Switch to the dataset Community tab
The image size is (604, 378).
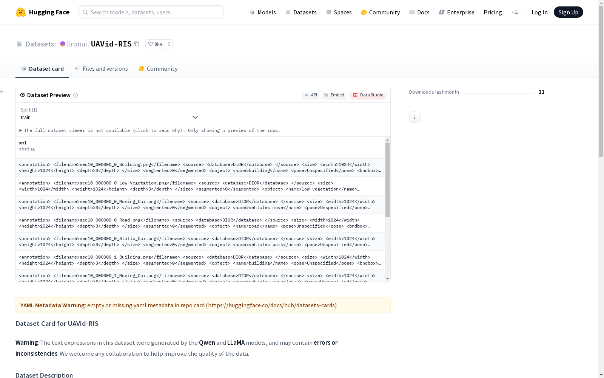(158, 68)
